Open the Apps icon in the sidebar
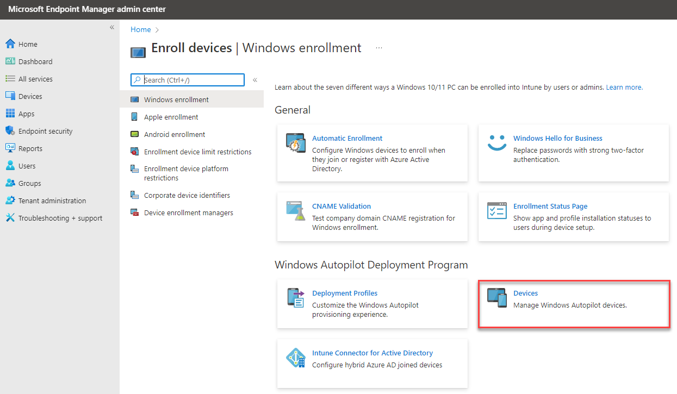This screenshot has height=394, width=677. [x=11, y=113]
